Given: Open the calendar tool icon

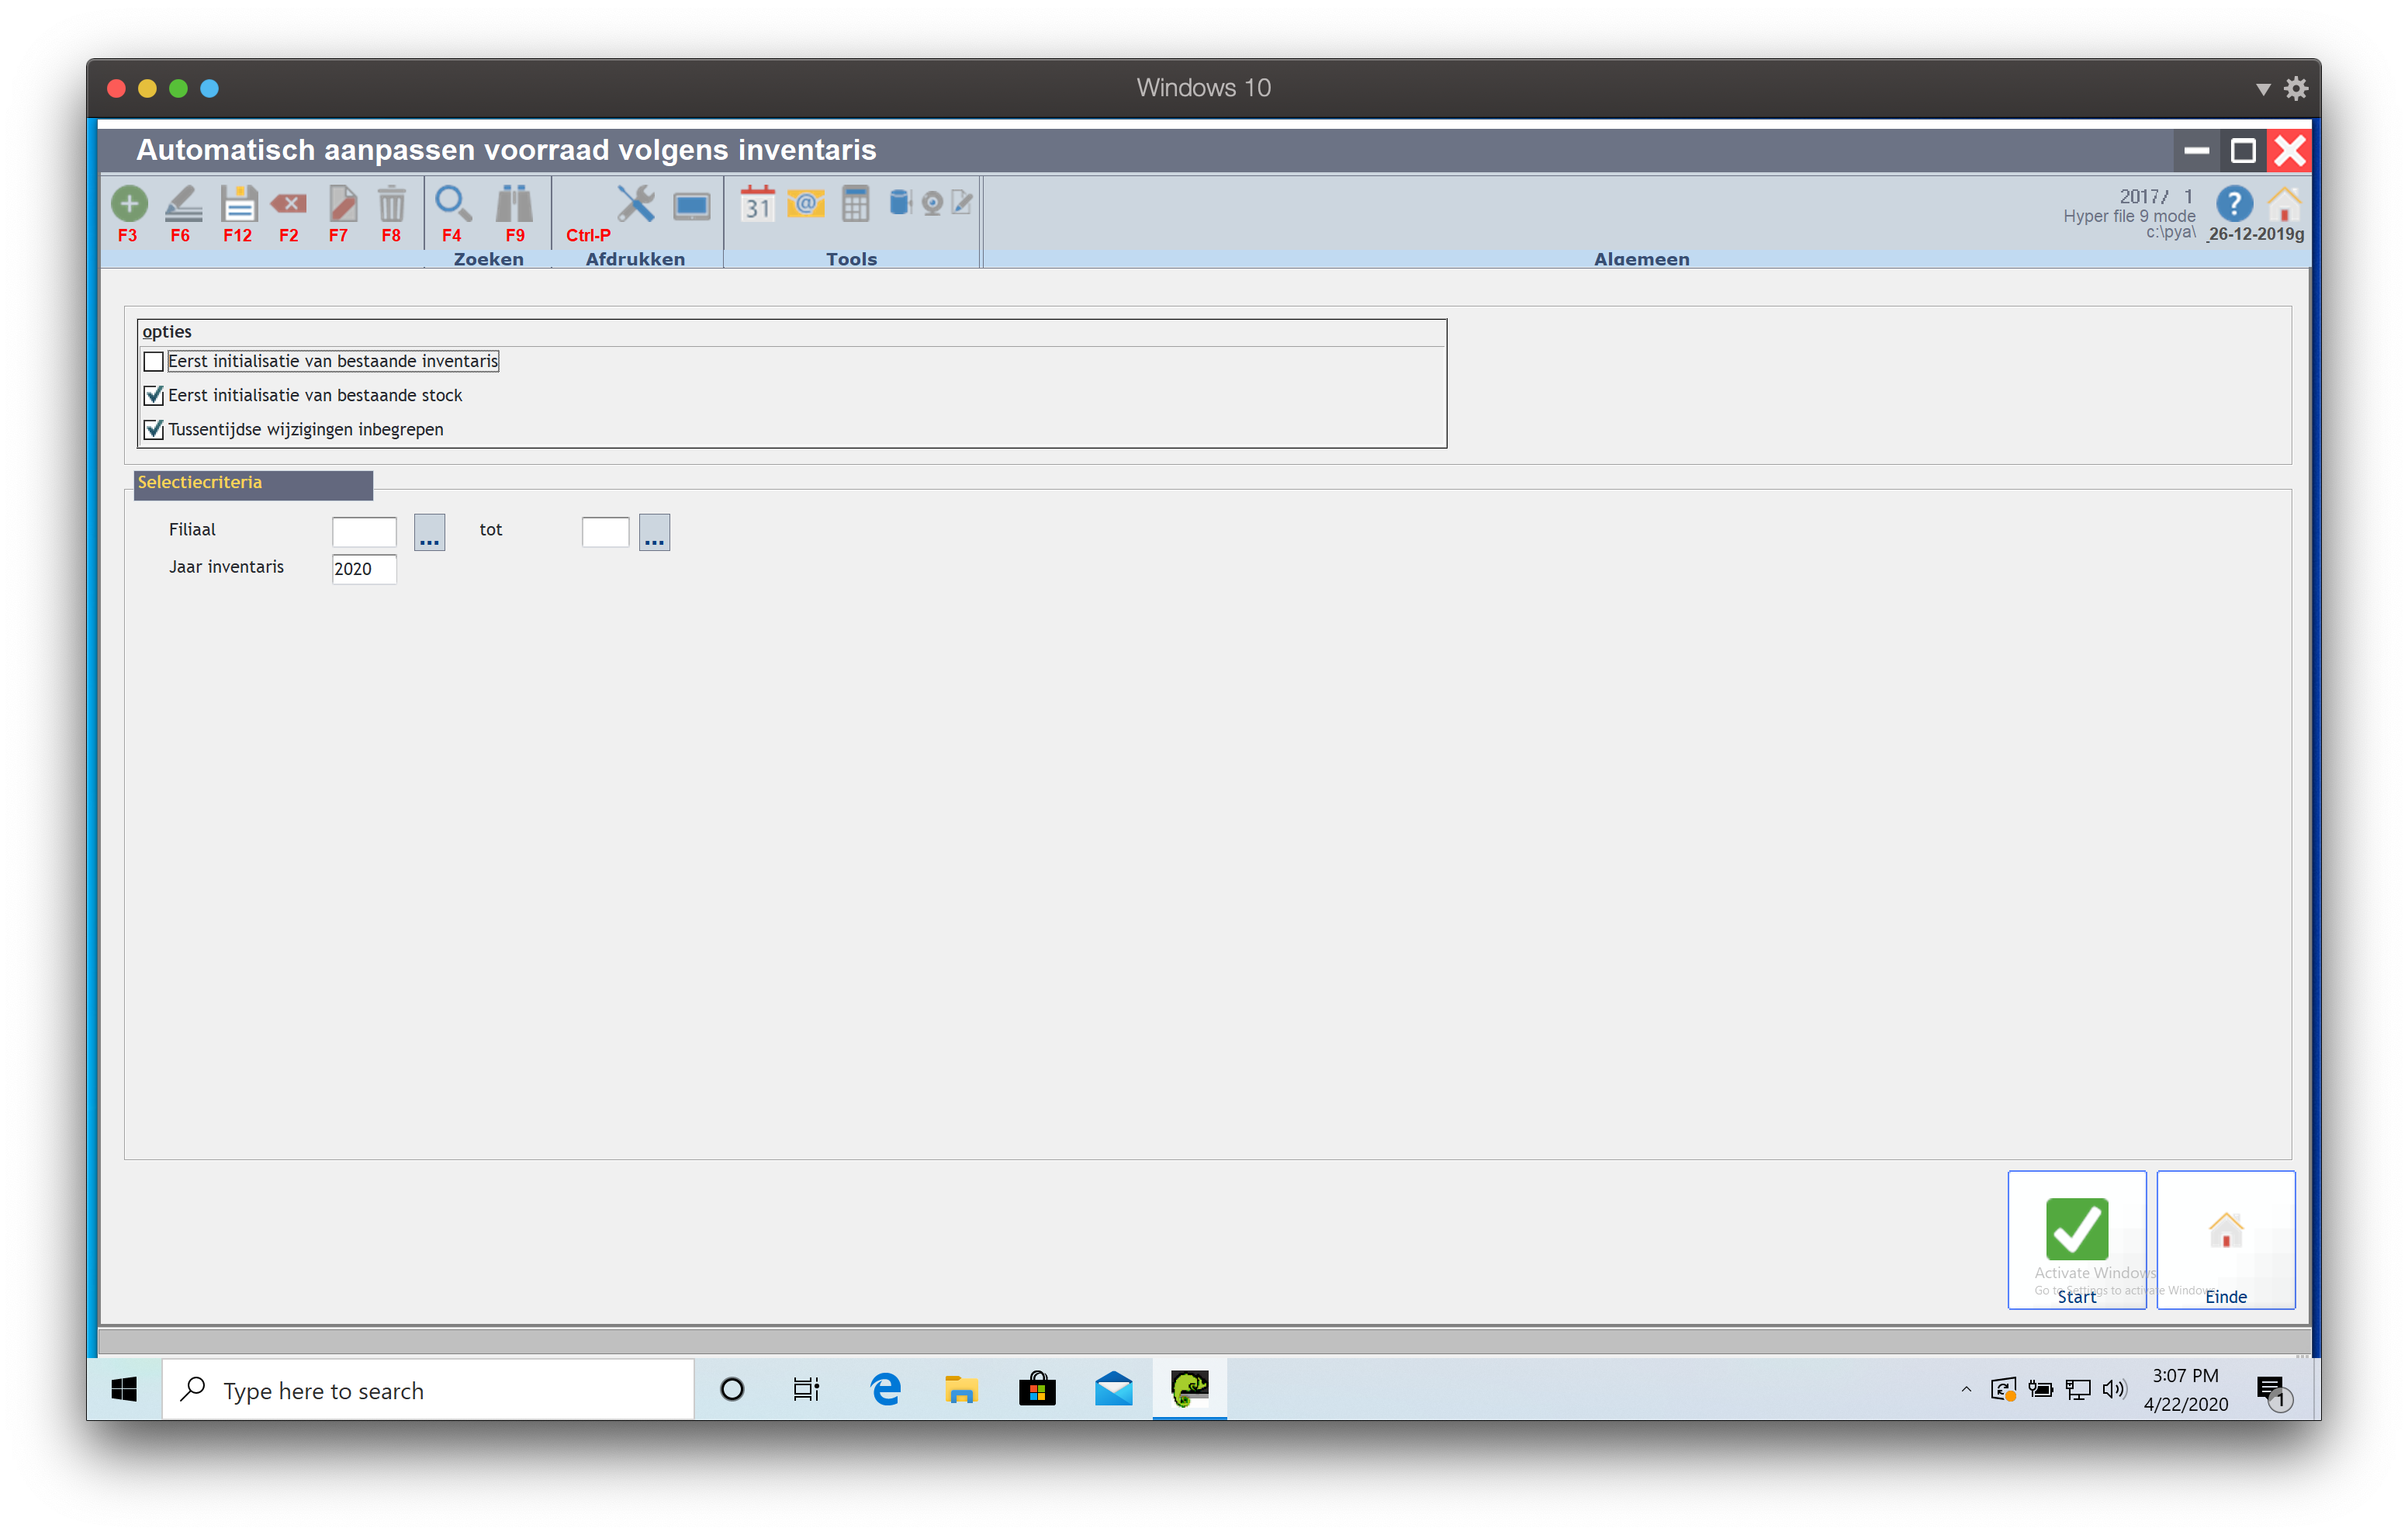Looking at the screenshot, I should pos(757,204).
